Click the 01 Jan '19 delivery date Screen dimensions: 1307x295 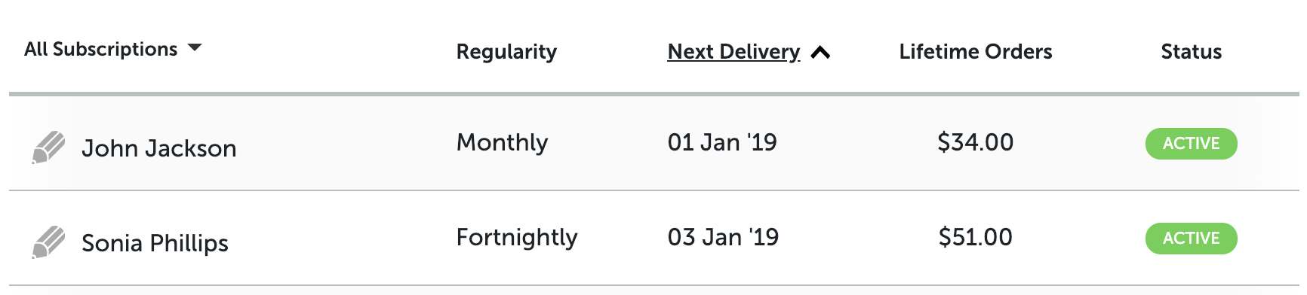click(x=722, y=142)
